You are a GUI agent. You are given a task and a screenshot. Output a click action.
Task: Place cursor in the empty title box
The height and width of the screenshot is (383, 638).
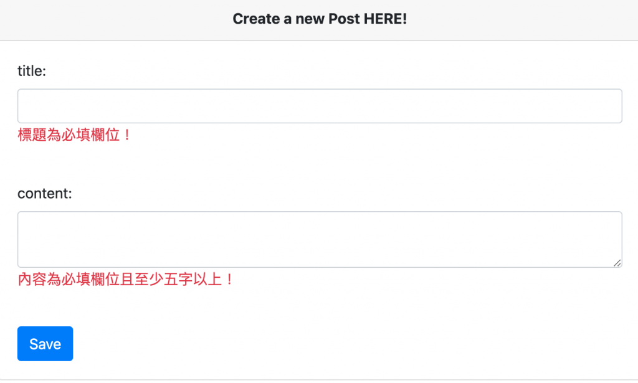[x=320, y=106]
